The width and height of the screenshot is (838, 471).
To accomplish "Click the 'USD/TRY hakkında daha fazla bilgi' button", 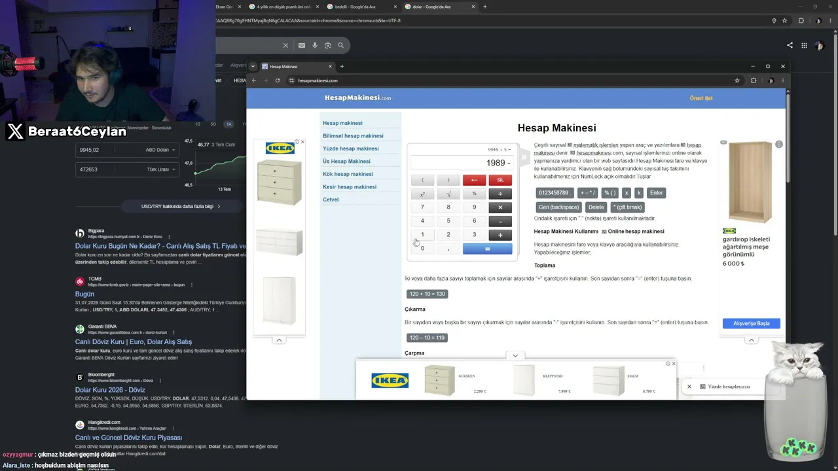I will click(x=181, y=206).
